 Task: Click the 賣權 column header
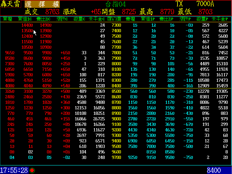(x=130, y=19)
